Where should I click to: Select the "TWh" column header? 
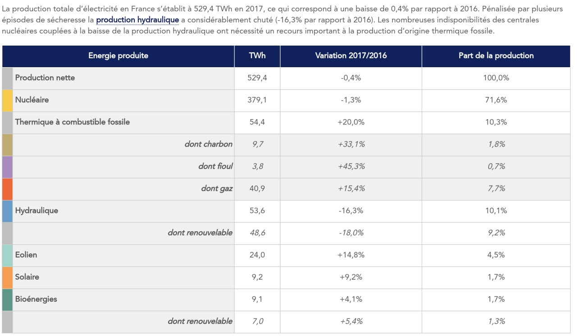pos(257,56)
